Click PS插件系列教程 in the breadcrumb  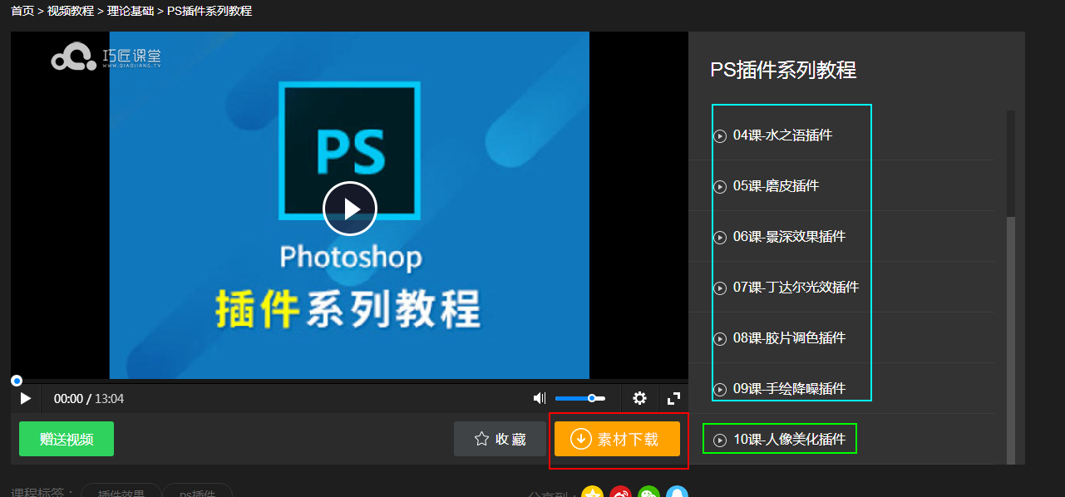tap(210, 11)
